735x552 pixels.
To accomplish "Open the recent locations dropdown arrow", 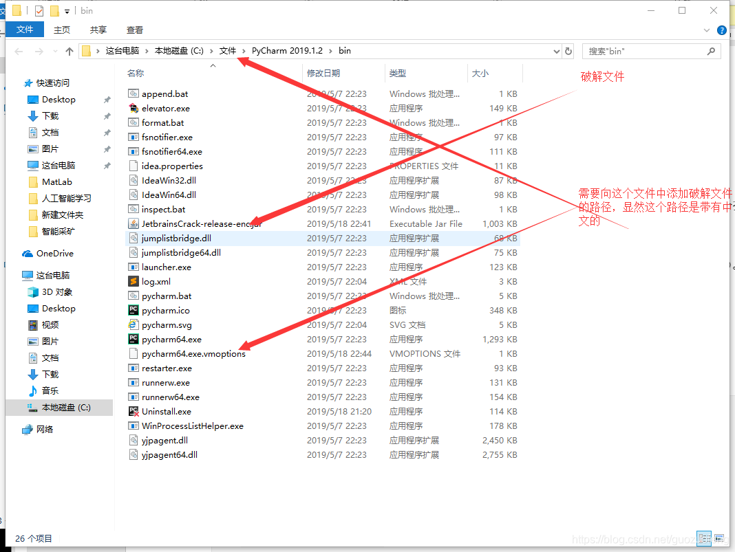I will point(55,52).
